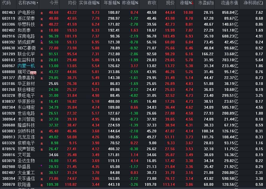Click 实体涨幅 value 4.35 of 华盛昌
The width and height of the screenshot is (266, 189).
tap(96, 167)
